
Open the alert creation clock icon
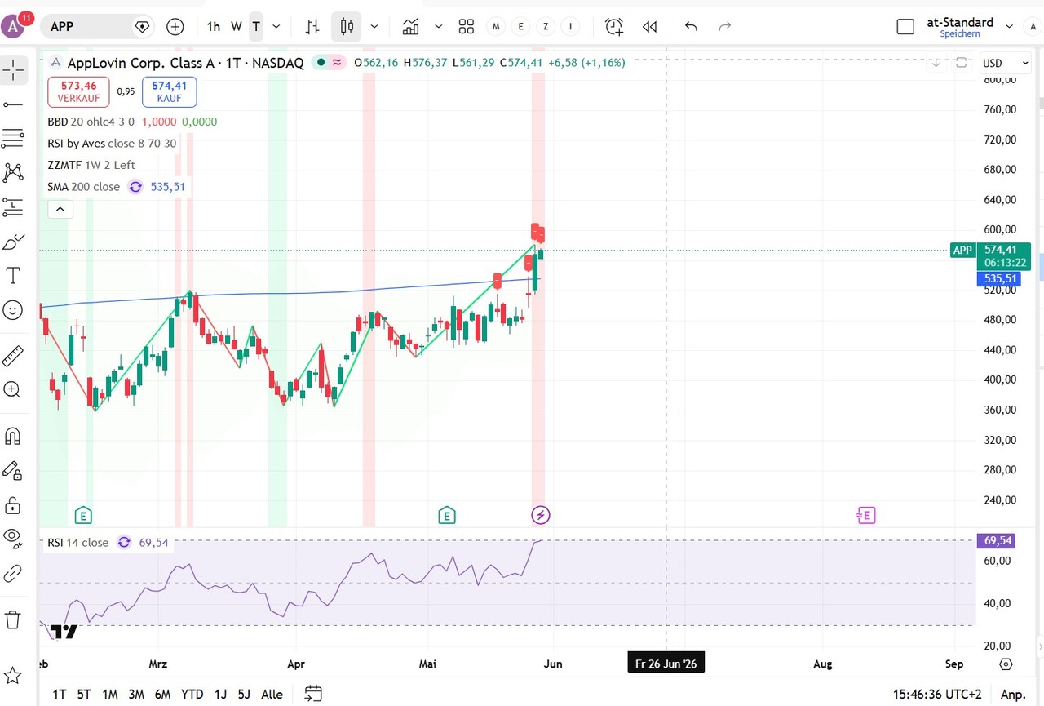(x=614, y=27)
